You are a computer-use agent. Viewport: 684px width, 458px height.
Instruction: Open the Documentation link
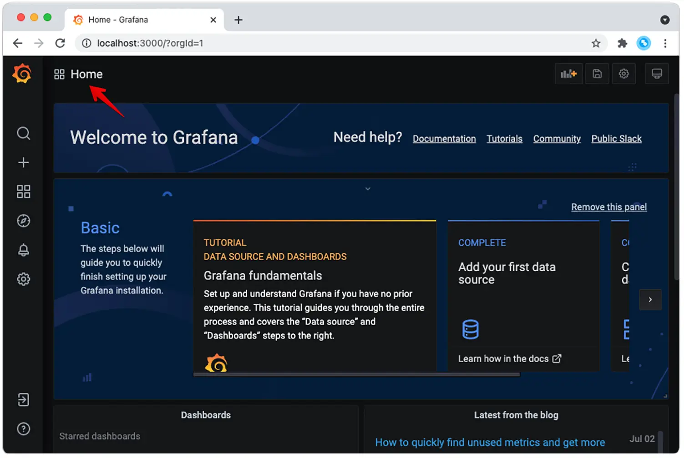tap(444, 139)
